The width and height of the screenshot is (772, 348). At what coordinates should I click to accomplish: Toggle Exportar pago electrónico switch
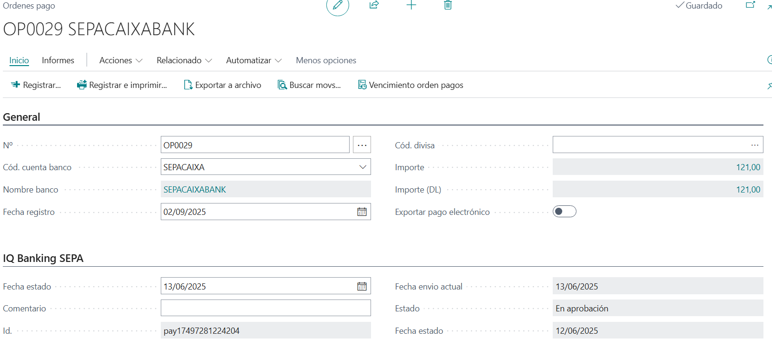point(564,212)
